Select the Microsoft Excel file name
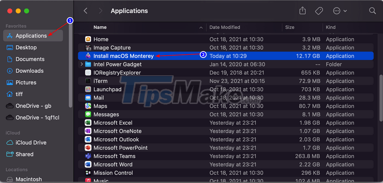This screenshot has width=383, height=183. (x=113, y=123)
